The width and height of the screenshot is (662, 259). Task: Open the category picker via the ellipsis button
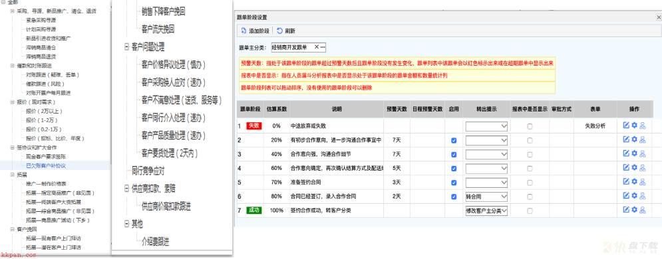323,47
